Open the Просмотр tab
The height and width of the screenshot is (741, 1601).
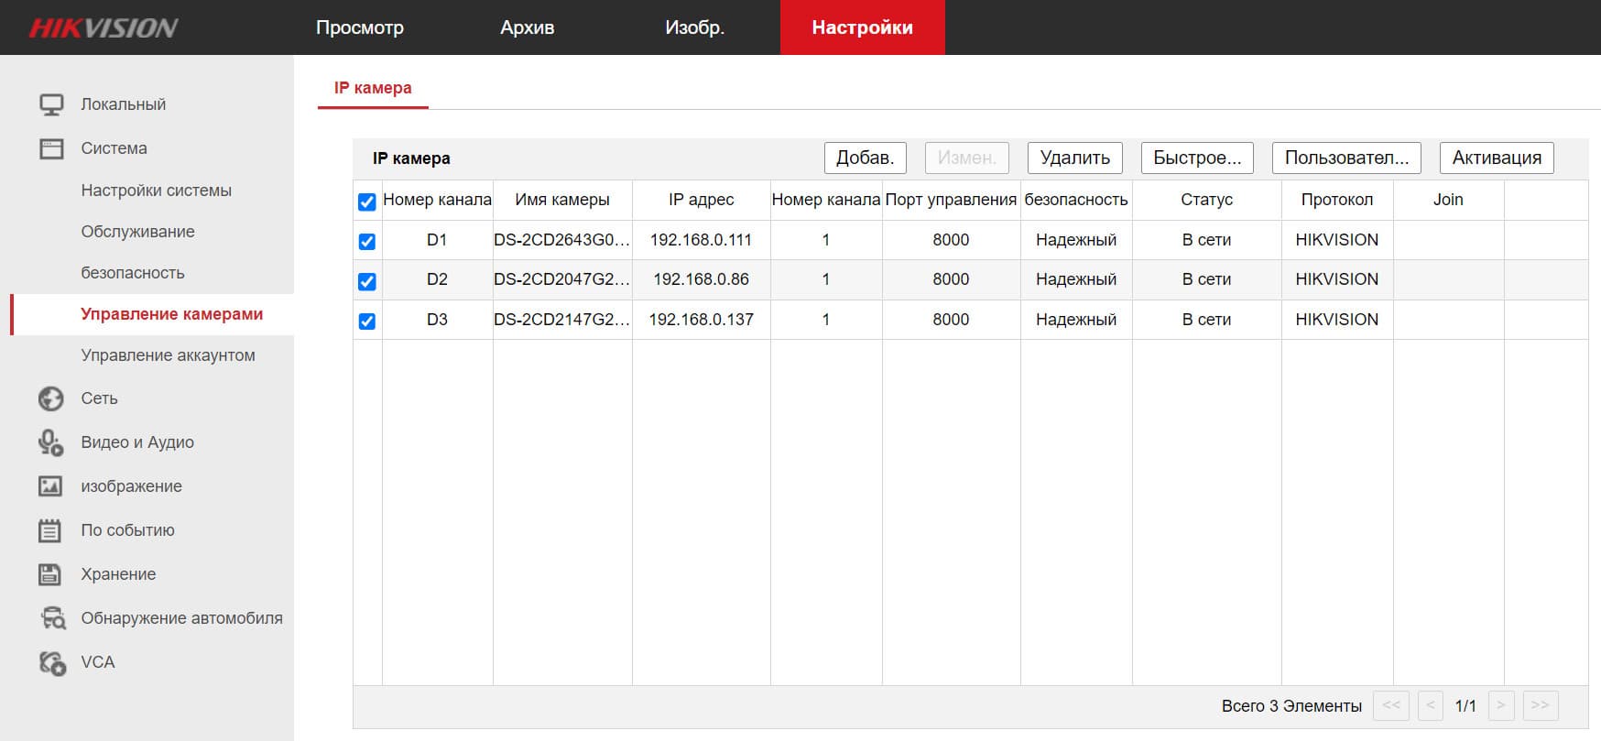point(360,27)
